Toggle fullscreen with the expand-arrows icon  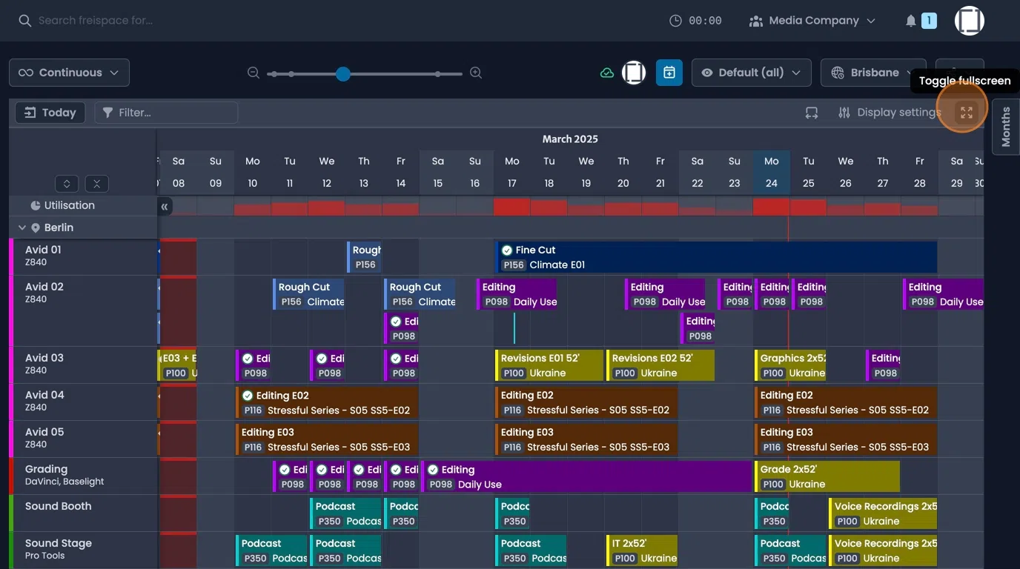[966, 112]
